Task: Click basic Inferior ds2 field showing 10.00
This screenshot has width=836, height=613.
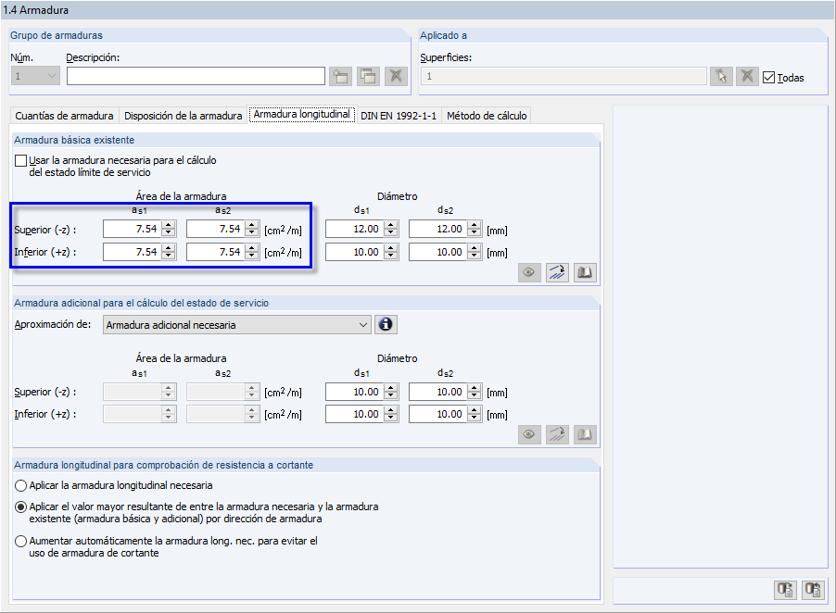Action: tap(438, 252)
